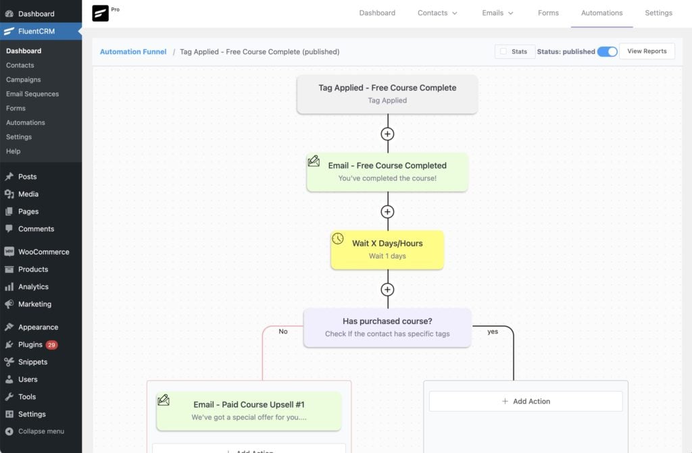Screen dimensions: 692x453
Task: Click the Users person icon
Action: point(9,379)
